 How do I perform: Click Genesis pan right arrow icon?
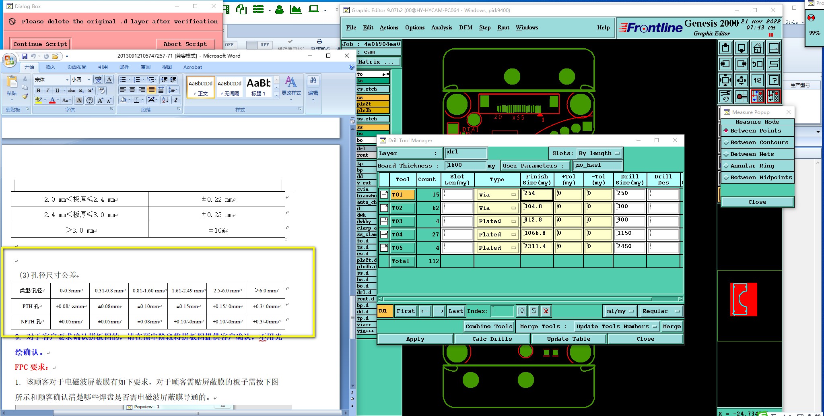(x=742, y=64)
